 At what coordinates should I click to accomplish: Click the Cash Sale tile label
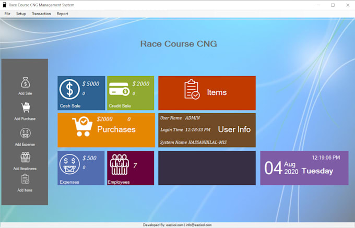point(70,106)
